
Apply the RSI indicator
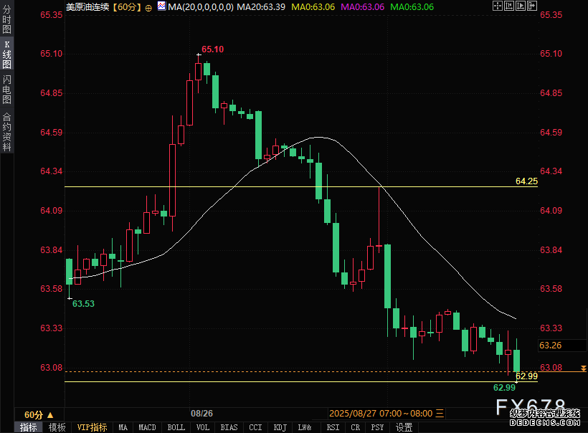point(333,427)
